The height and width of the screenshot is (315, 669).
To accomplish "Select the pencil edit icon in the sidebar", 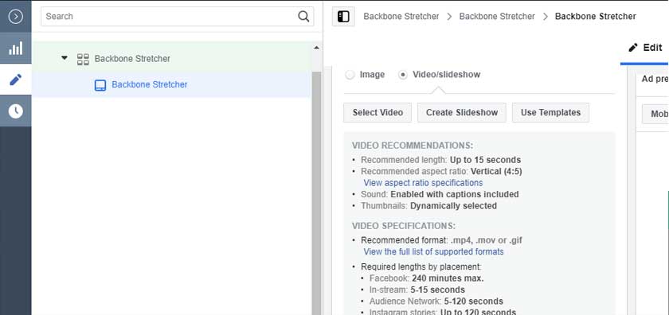I will click(x=16, y=80).
